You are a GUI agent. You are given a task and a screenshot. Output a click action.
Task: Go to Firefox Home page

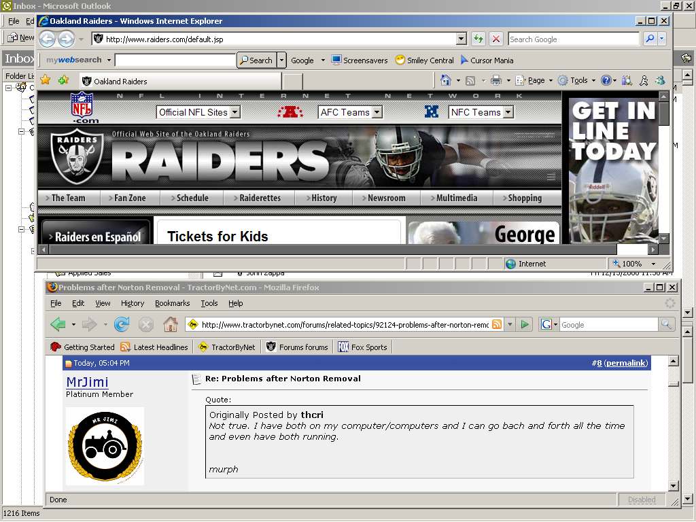(x=171, y=324)
